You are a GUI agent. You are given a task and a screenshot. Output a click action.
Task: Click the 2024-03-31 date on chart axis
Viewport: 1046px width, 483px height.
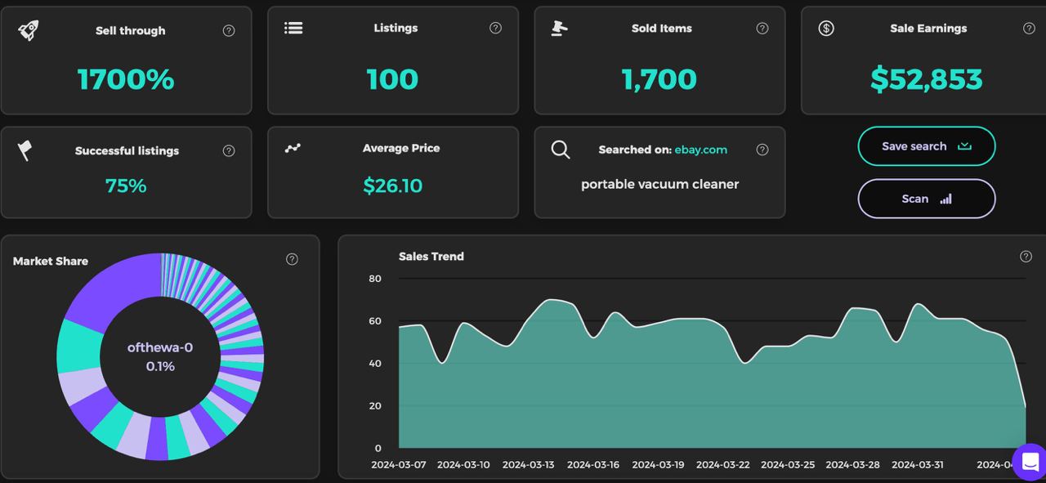click(x=918, y=464)
